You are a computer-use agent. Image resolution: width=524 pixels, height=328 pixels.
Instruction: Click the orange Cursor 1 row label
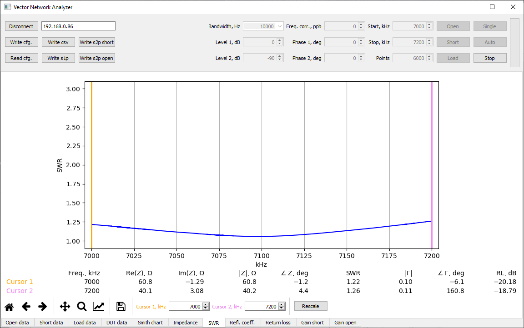pos(20,282)
